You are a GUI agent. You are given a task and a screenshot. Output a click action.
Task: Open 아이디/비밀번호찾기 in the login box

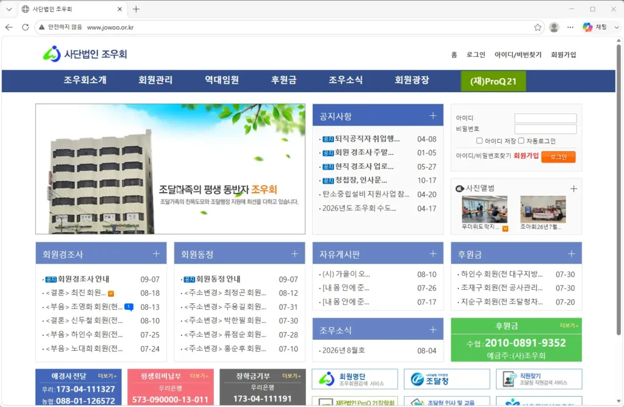[483, 156]
